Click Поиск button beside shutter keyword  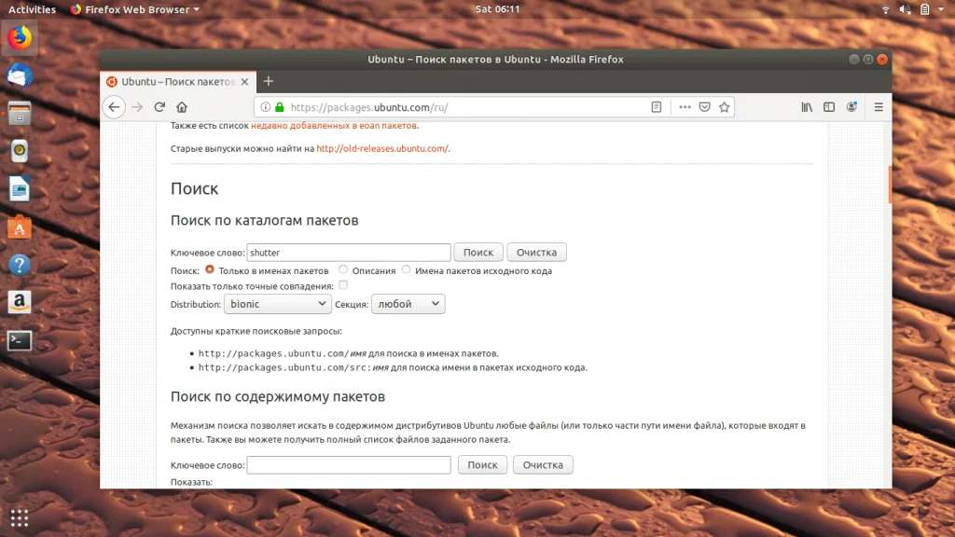478,252
